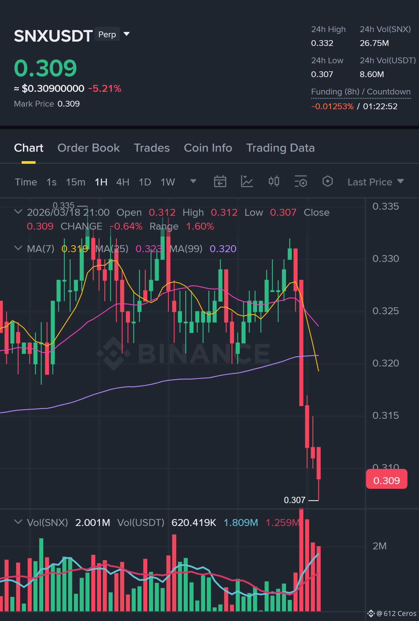Tap the Binance logo watermark icon

pyautogui.click(x=113, y=353)
